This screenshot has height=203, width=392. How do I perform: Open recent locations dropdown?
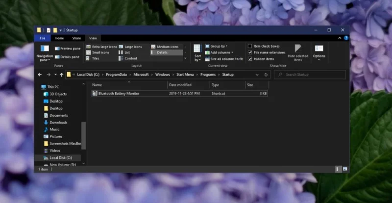click(x=55, y=75)
